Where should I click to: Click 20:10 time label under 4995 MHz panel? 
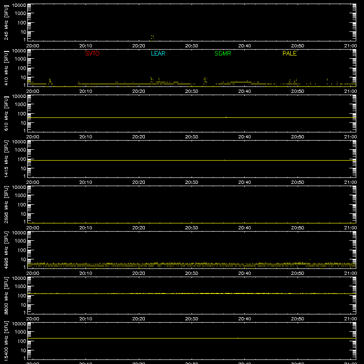tap(86, 273)
